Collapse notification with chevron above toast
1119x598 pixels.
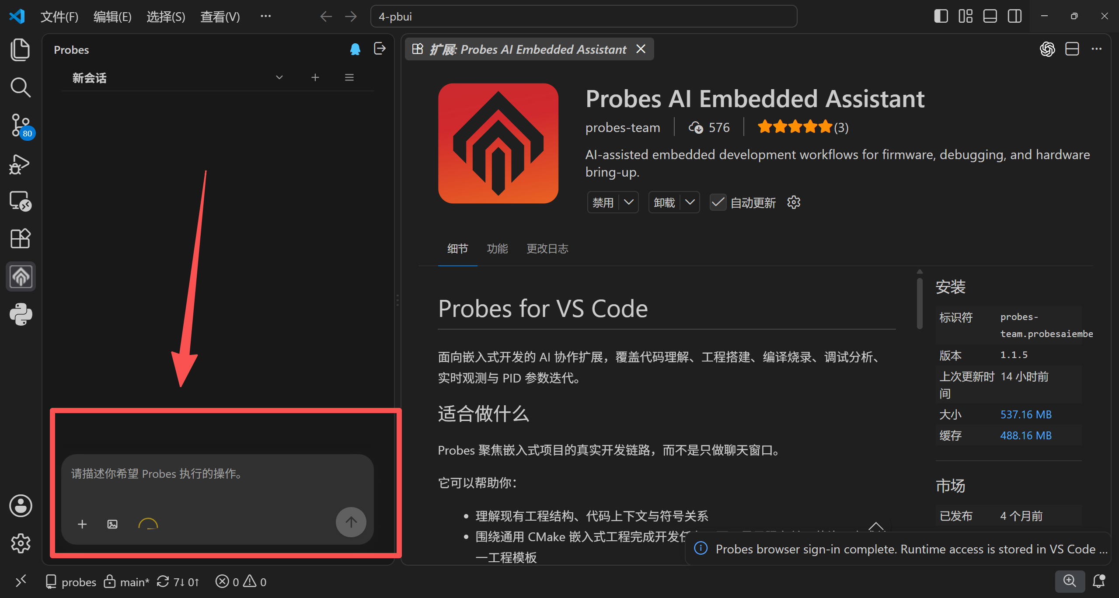(876, 526)
